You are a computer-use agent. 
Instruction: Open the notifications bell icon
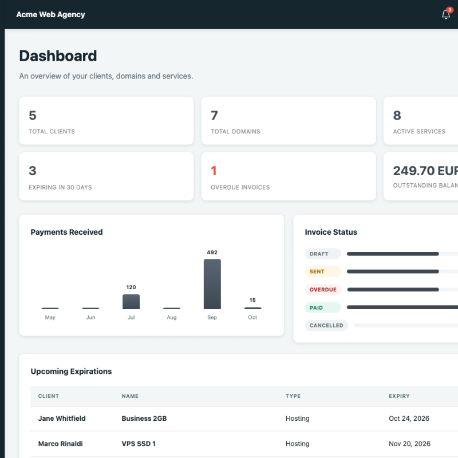(x=446, y=14)
